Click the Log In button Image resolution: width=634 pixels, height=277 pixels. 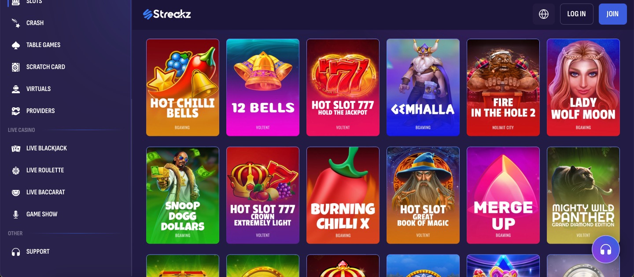tap(577, 14)
